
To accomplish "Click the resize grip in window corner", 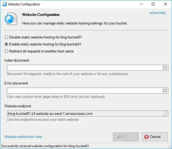I will (x=170, y=147).
